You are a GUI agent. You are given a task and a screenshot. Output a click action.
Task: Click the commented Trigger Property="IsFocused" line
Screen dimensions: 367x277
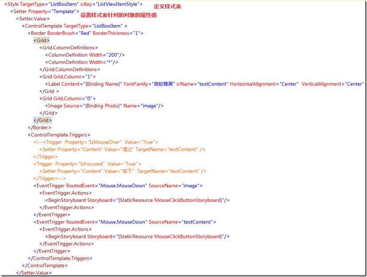pos(87,164)
